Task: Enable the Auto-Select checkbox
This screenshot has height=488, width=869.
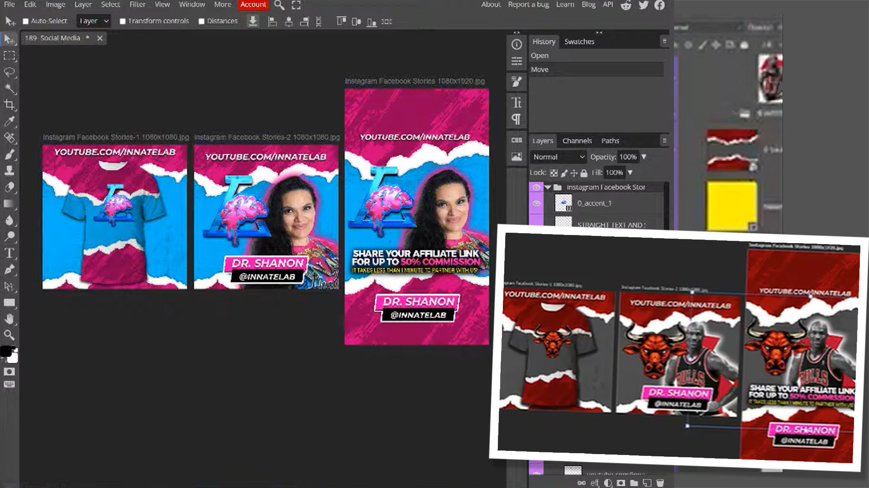Action: (x=26, y=21)
